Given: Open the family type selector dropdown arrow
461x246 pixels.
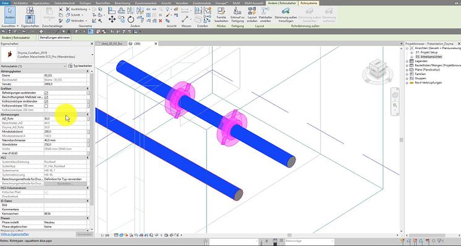Looking at the screenshot, I should click(x=92, y=54).
